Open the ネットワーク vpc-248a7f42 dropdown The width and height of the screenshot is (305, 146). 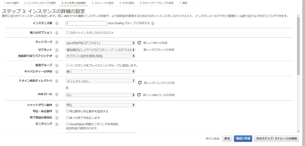click(100, 43)
